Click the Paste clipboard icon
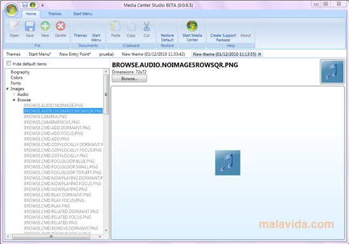349x244 pixels. tap(115, 26)
